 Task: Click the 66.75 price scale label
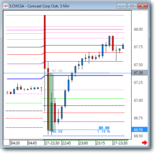click(138, 118)
